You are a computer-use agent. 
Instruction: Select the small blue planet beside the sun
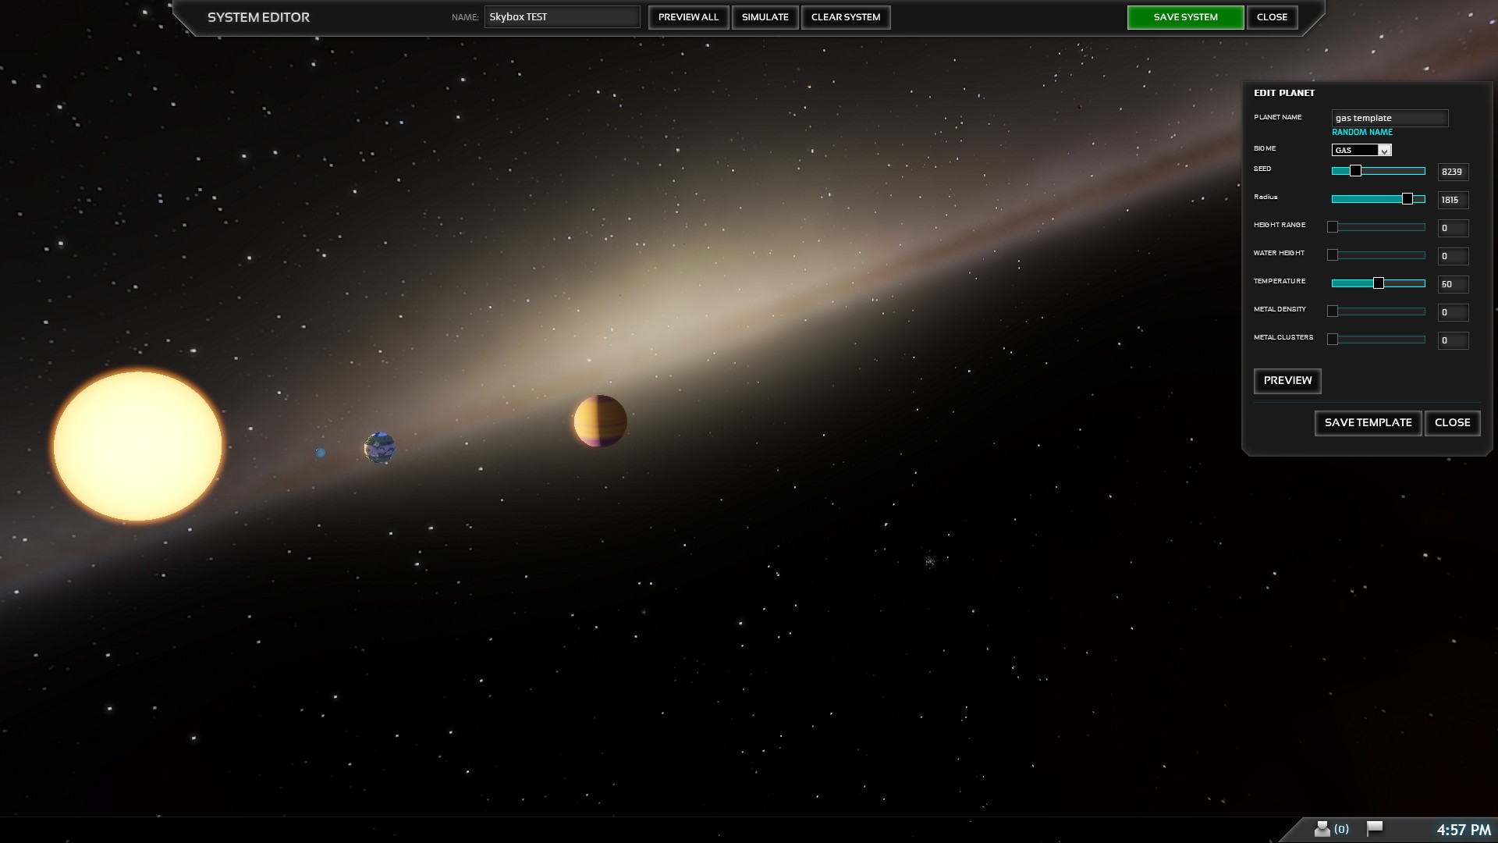(321, 453)
